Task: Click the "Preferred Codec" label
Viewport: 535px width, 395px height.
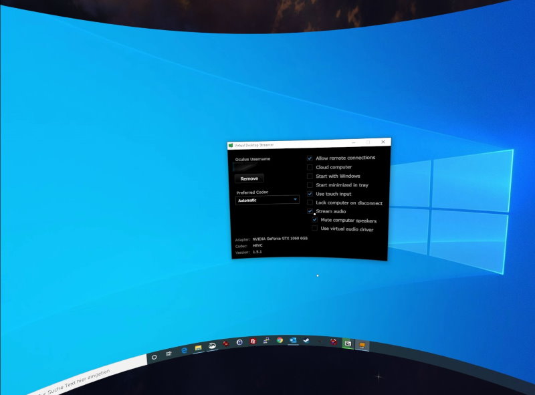Action: 252,192
